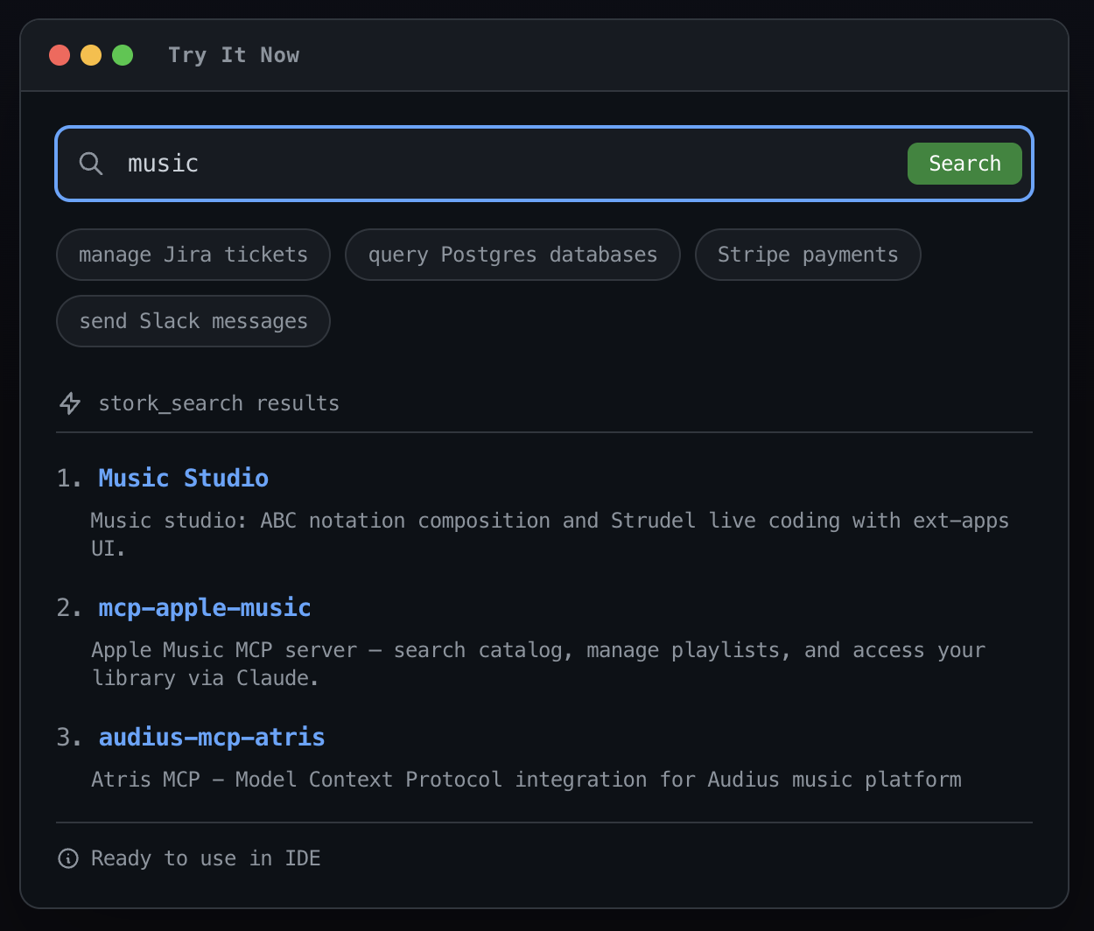Select the query Postgres databases suggestion chip
This screenshot has width=1094, height=931.
513,255
